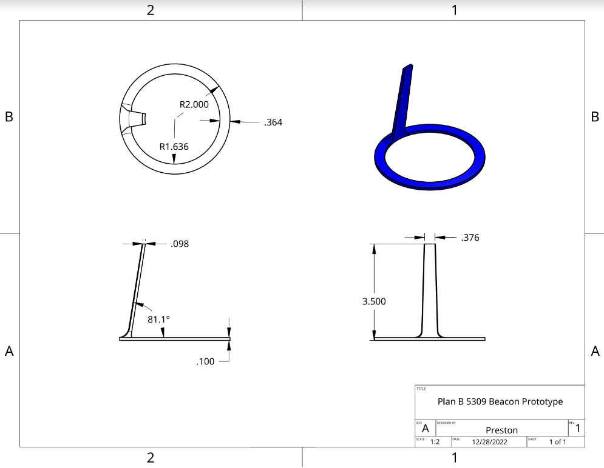
Task: Click the .364 ring width dimension
Action: point(273,122)
